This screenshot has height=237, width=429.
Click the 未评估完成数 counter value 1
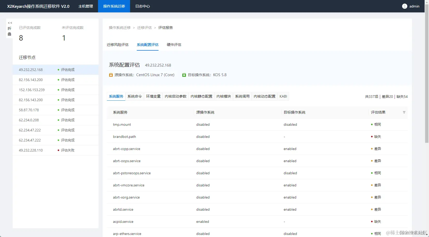point(64,38)
